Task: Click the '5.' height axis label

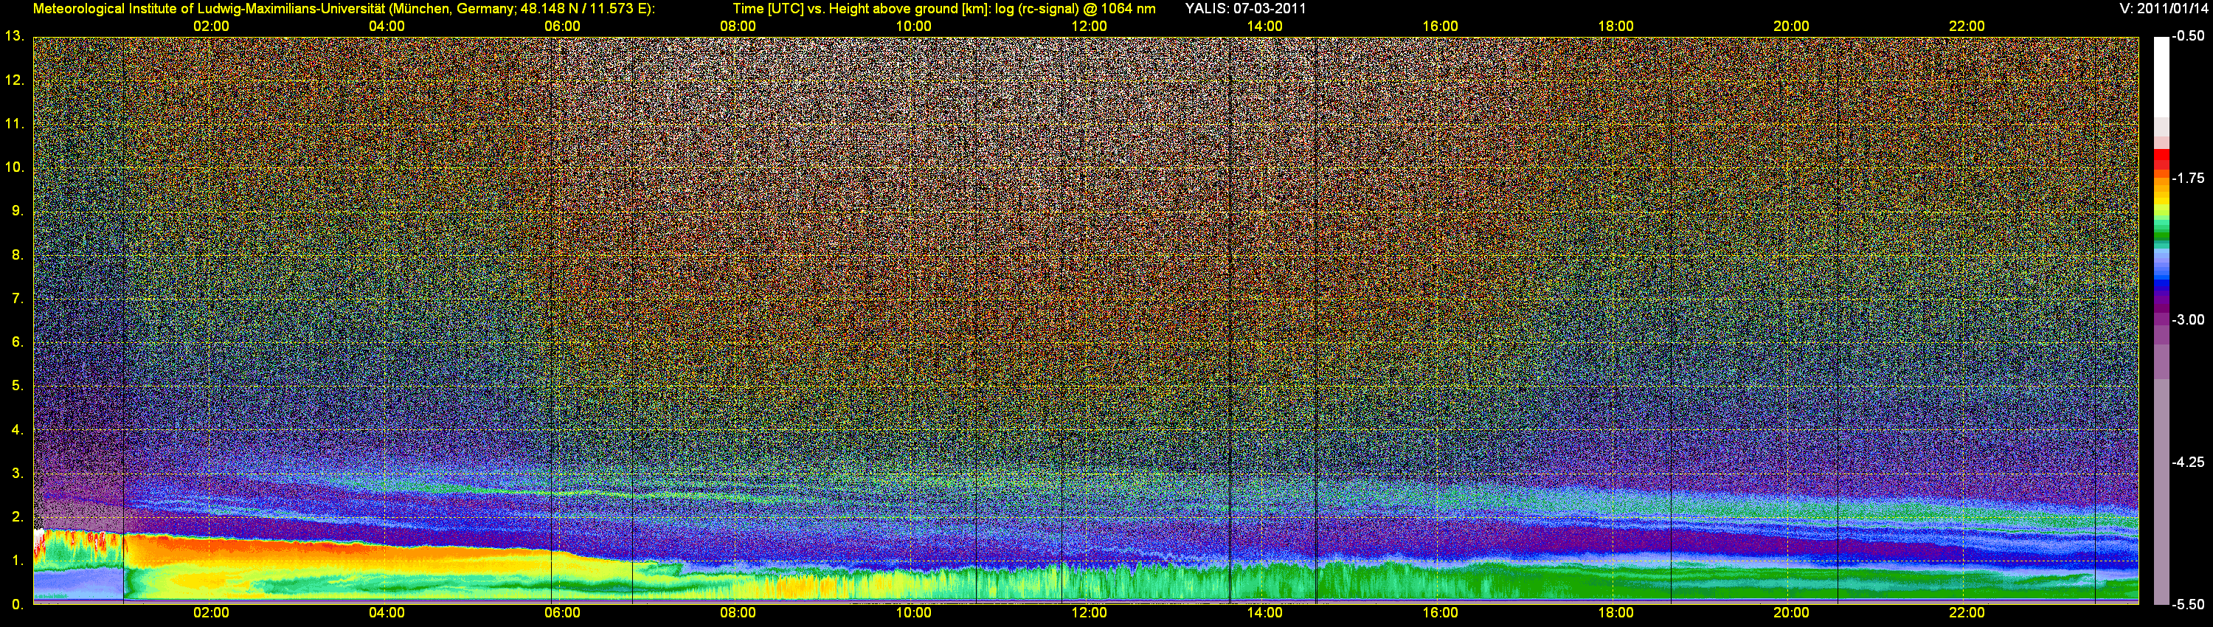Action: [x=17, y=386]
